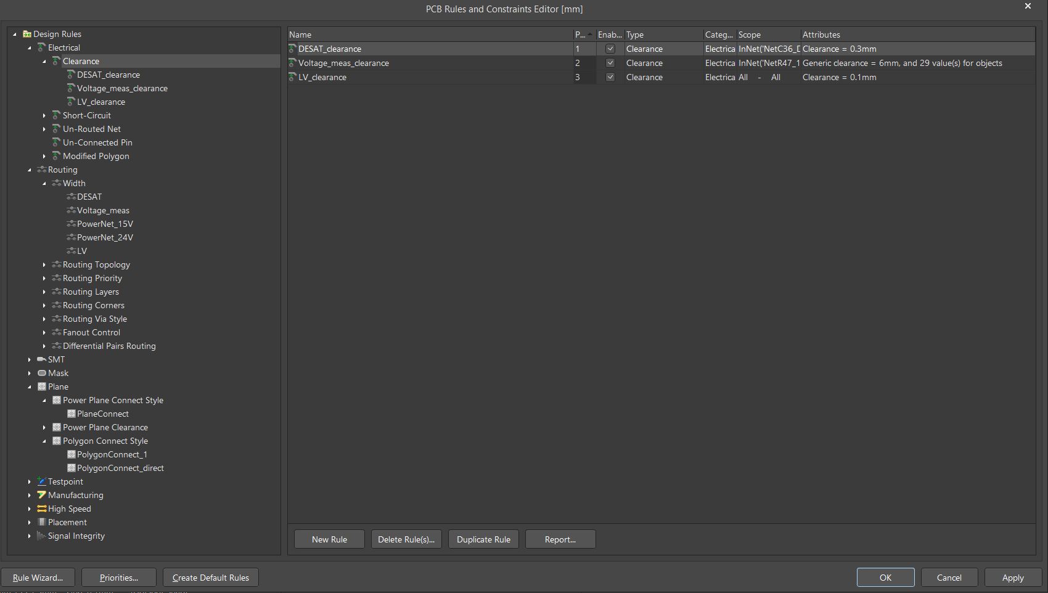Click the New Rule button
Screen dimensions: 1048x593
(329, 539)
